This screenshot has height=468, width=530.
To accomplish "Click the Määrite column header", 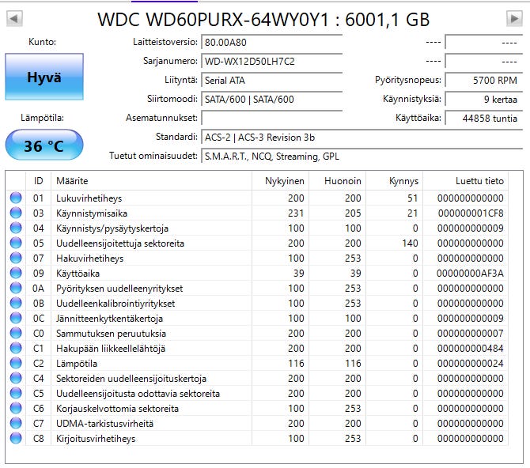I will coord(151,181).
